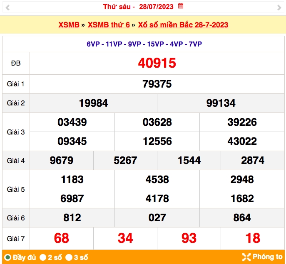
Task: Click the Giải 5 row label
Action: point(16,189)
